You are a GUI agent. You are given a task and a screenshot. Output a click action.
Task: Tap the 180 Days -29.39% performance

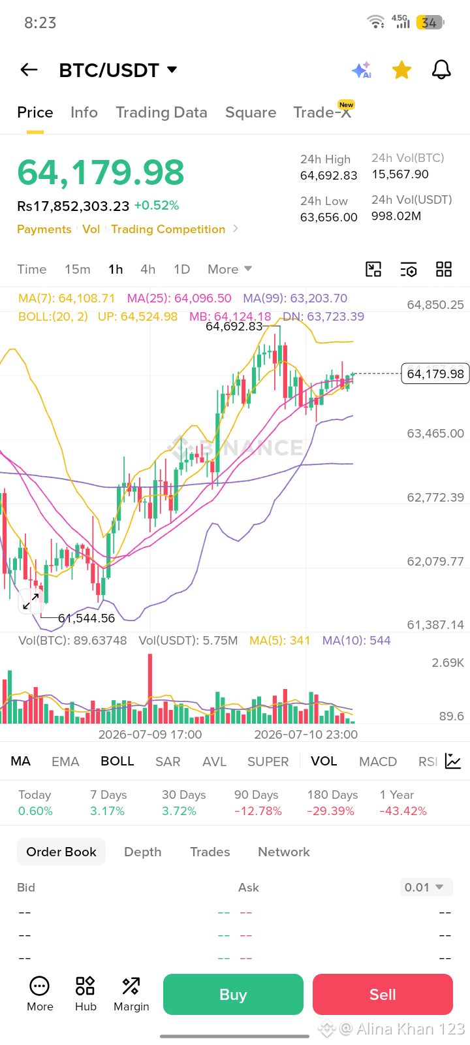[332, 803]
